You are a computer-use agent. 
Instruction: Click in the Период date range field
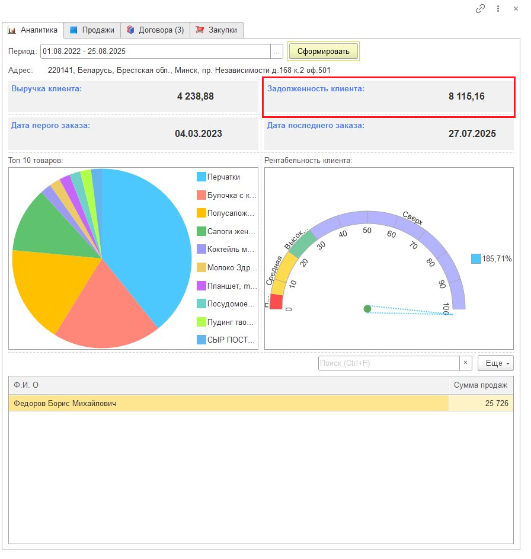tap(155, 52)
